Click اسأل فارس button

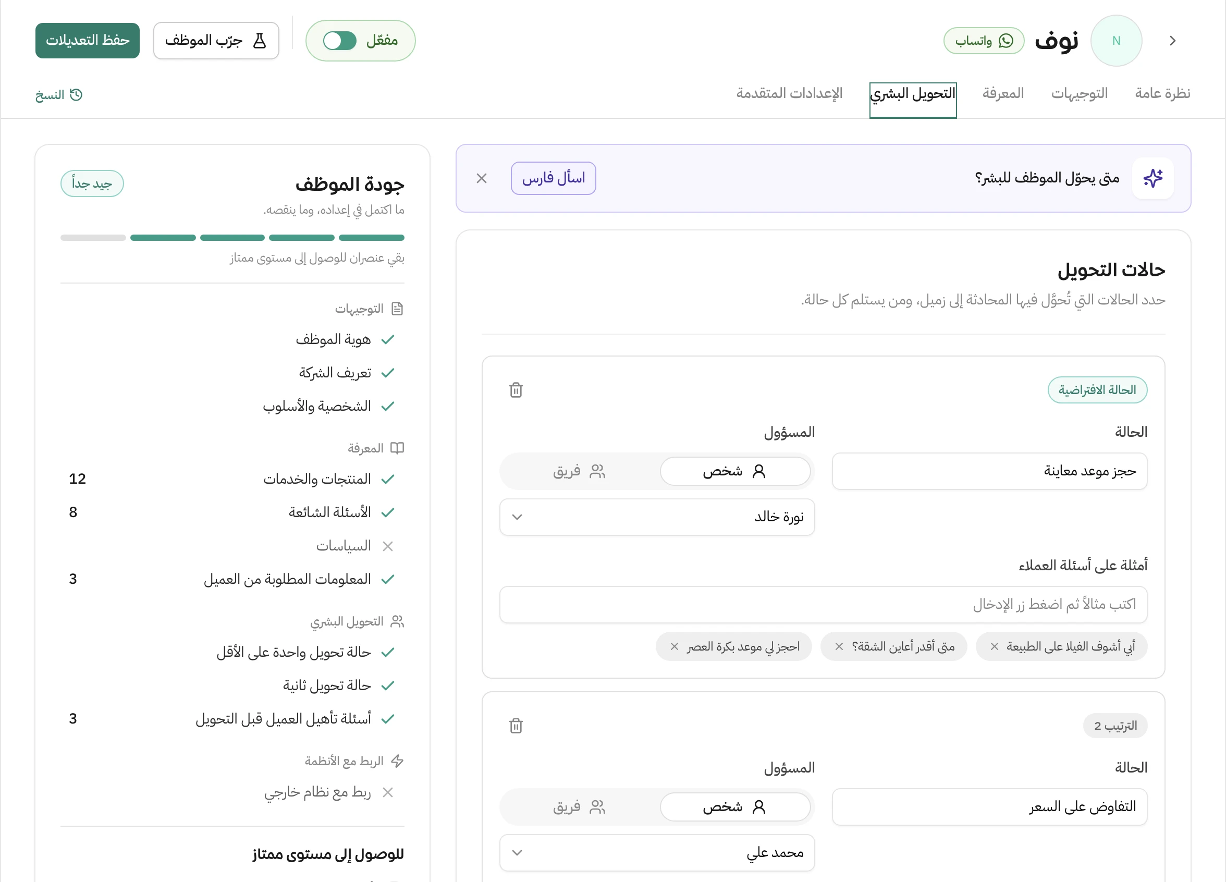tap(554, 178)
